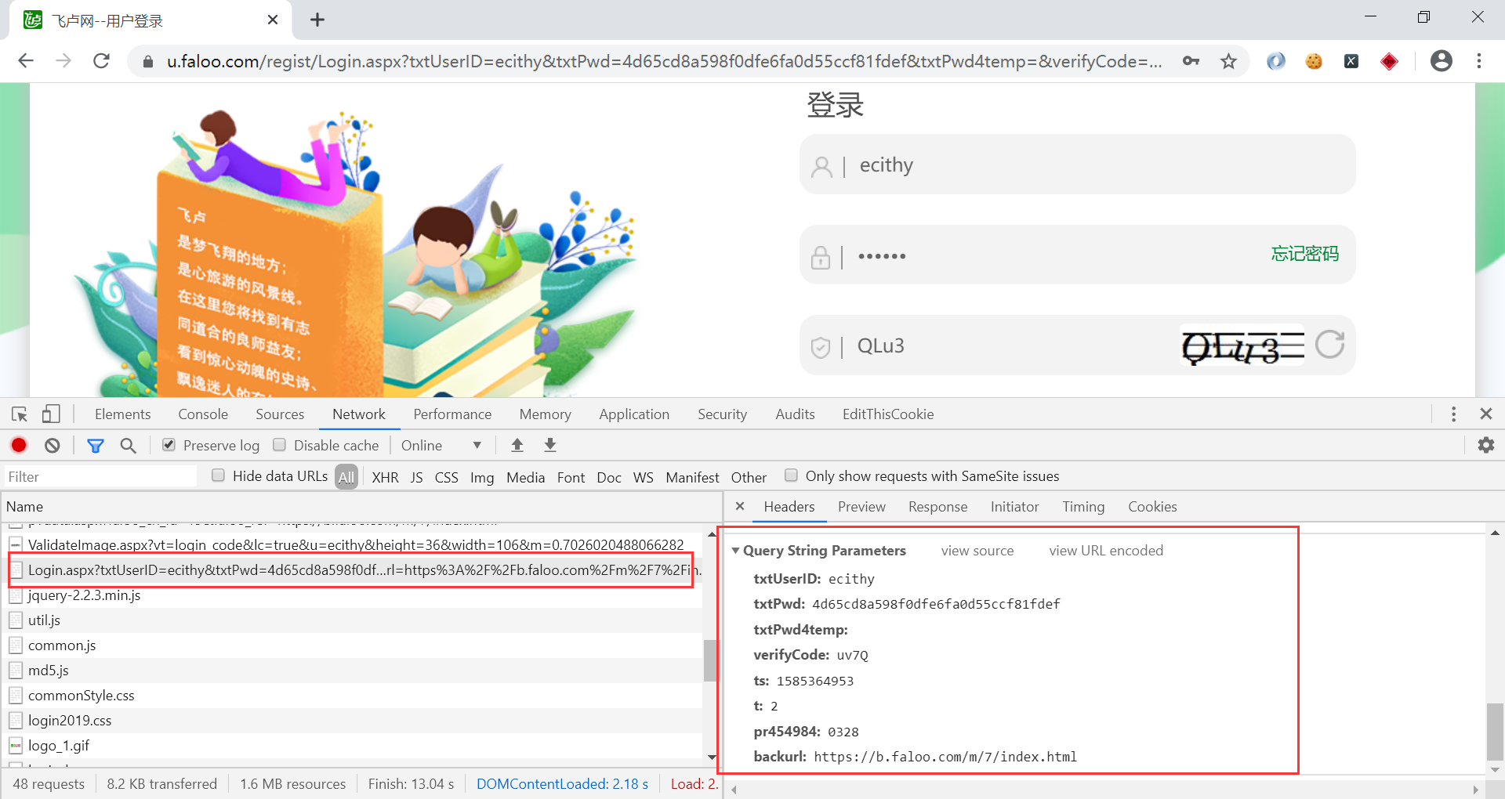Close the request details pane
Image resolution: width=1505 pixels, height=799 pixels.
coord(740,506)
